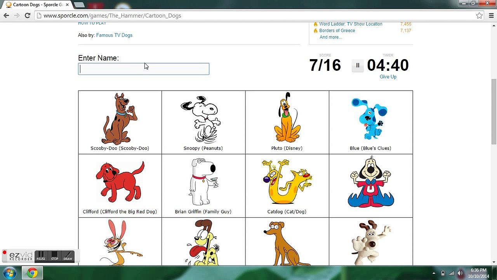The image size is (497, 280).
Task: Open the Famous TV Dogs quiz link
Action: click(x=114, y=35)
